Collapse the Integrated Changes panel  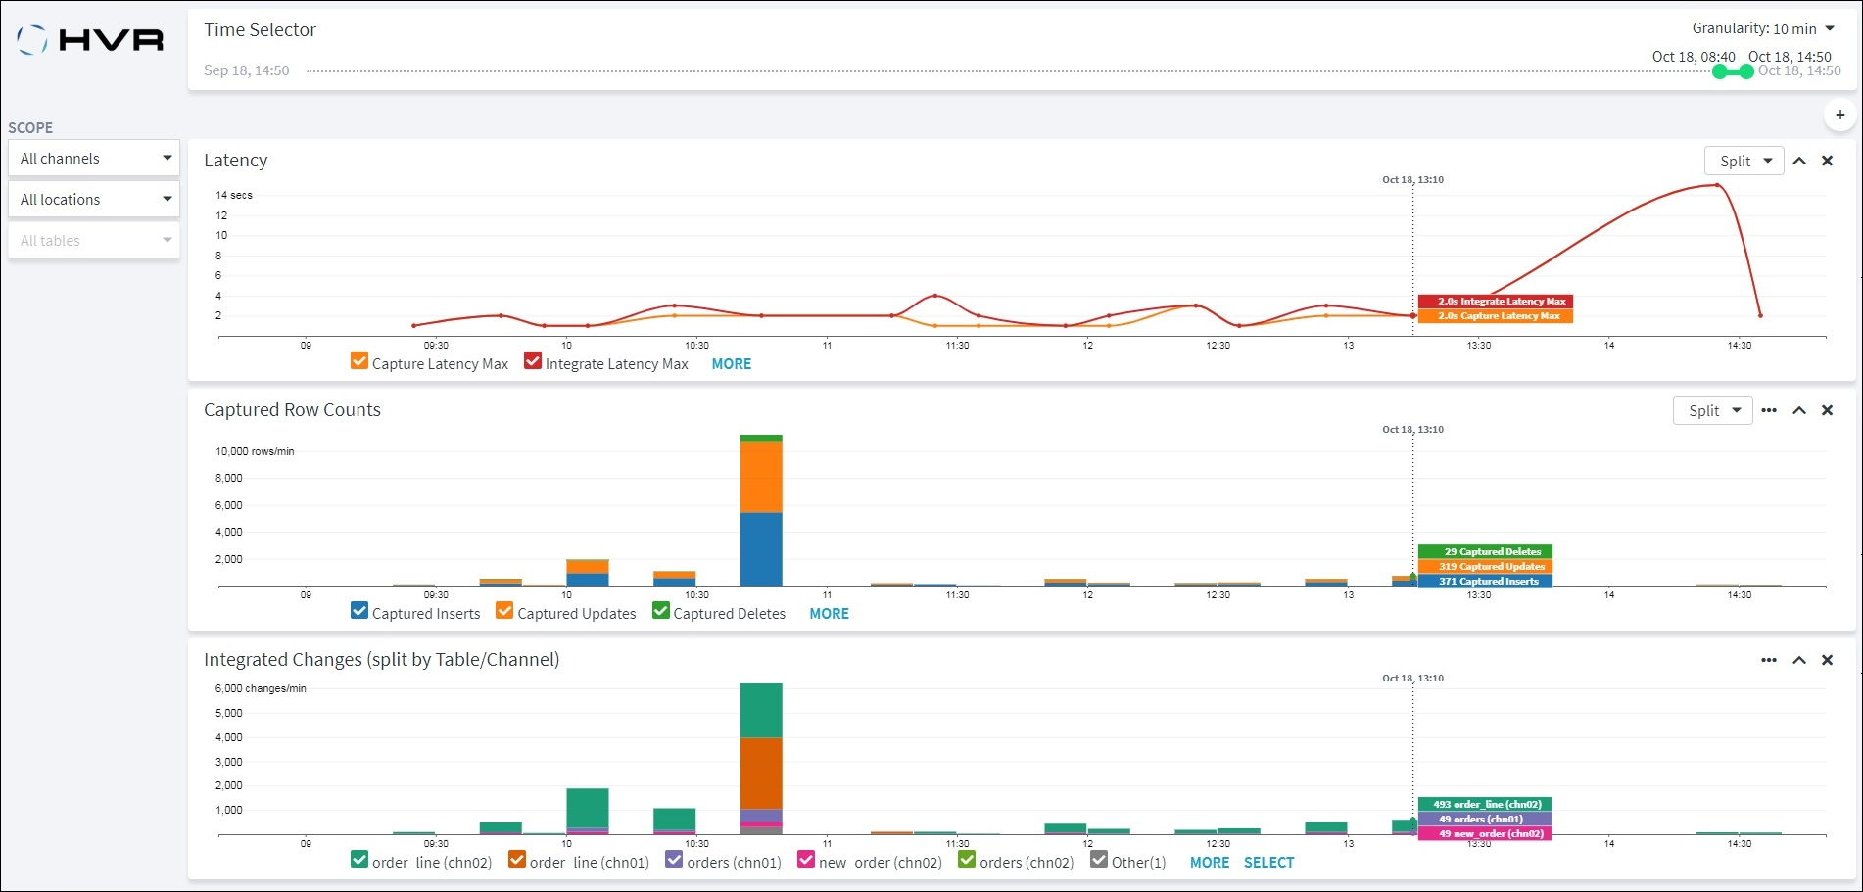(1799, 660)
